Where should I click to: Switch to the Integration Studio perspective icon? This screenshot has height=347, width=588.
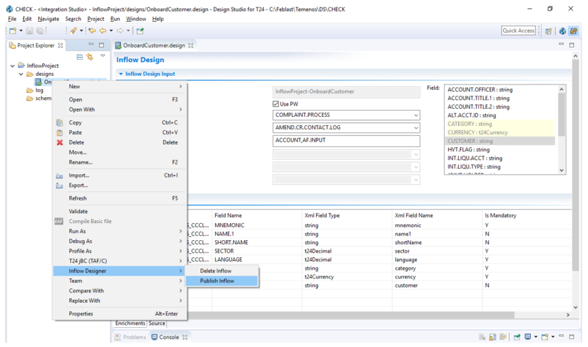[x=573, y=31]
